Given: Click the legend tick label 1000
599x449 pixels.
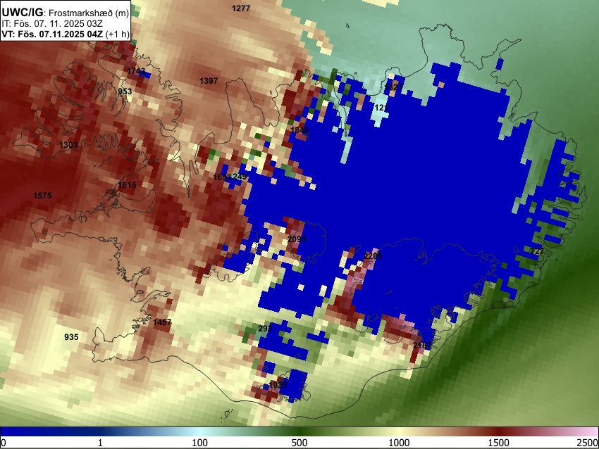Looking at the screenshot, I should 399,443.
